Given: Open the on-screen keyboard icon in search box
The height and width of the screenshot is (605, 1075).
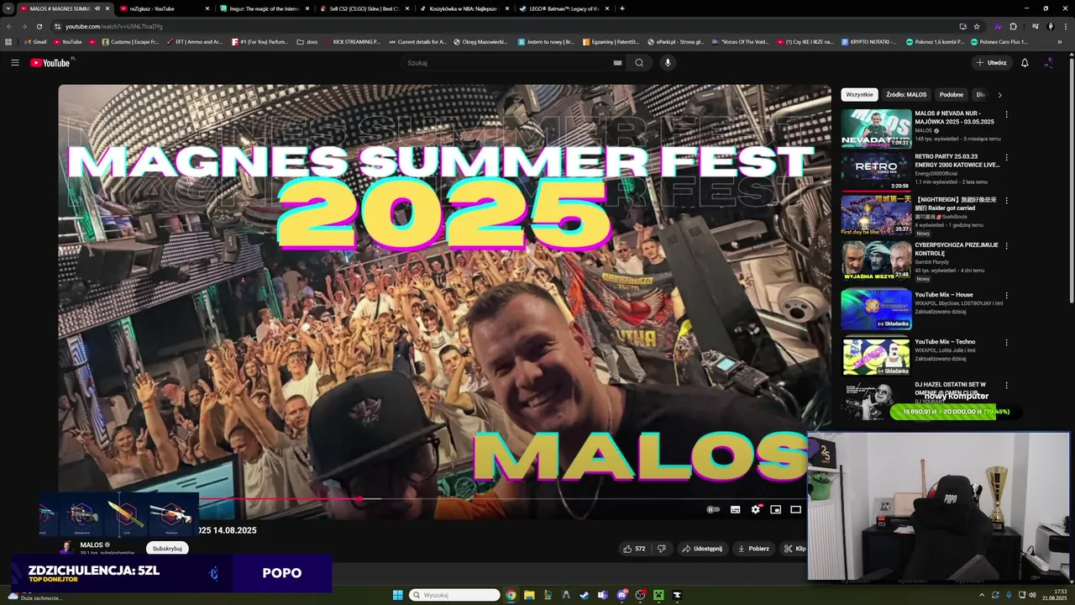Looking at the screenshot, I should [617, 63].
